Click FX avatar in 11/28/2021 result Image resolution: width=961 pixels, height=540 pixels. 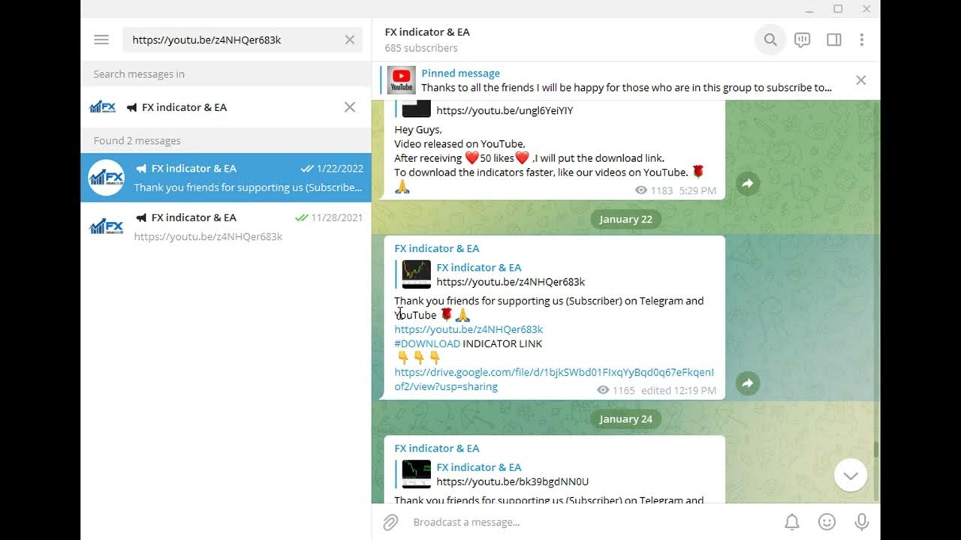(106, 226)
